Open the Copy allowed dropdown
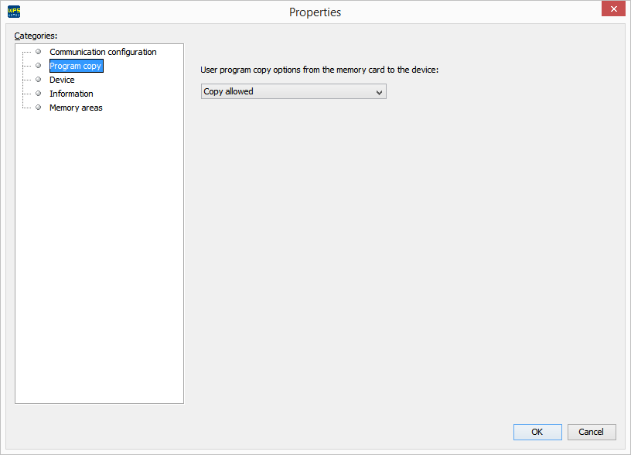This screenshot has width=631, height=455. [x=293, y=91]
